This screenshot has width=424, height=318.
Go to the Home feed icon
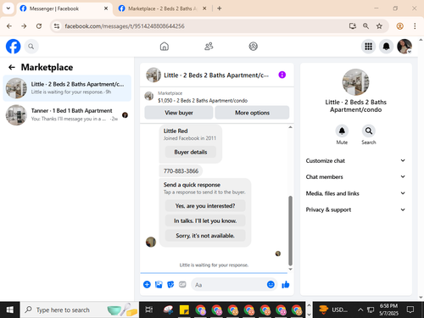point(165,46)
